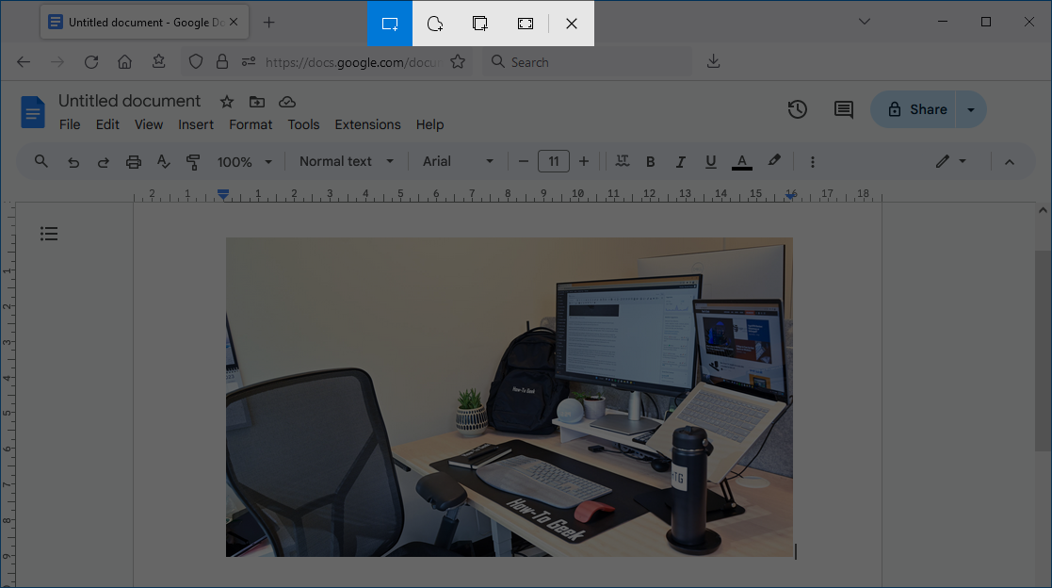1052x588 pixels.
Task: Toggle italic formatting
Action: 680,161
